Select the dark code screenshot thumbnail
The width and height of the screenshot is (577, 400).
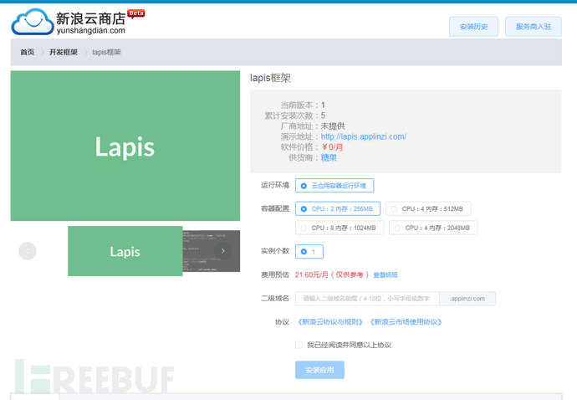point(212,251)
